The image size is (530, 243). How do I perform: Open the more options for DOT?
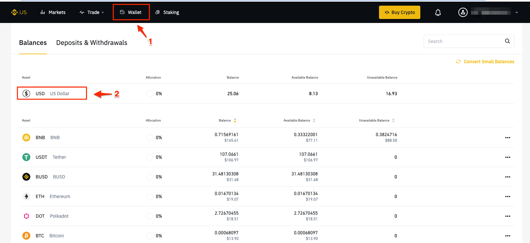click(508, 216)
